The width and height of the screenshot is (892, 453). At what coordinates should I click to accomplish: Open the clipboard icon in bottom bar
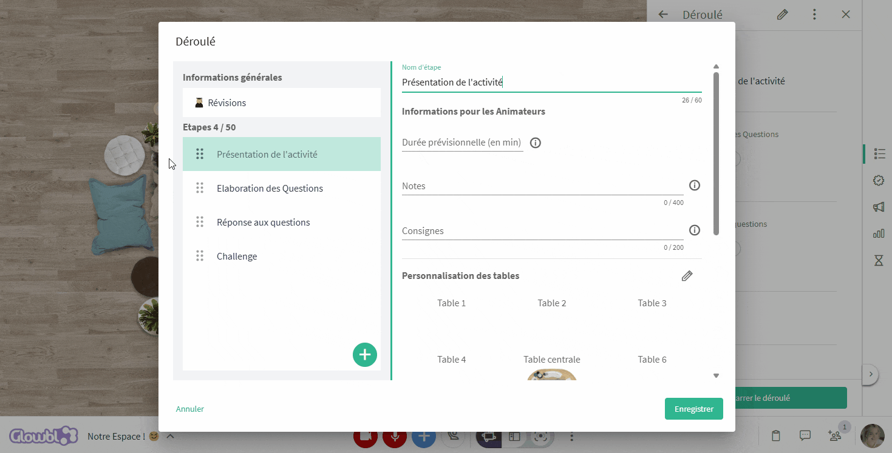coord(775,435)
